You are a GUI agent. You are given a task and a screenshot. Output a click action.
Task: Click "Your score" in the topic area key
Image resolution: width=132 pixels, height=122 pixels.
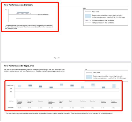tap(97, 73)
